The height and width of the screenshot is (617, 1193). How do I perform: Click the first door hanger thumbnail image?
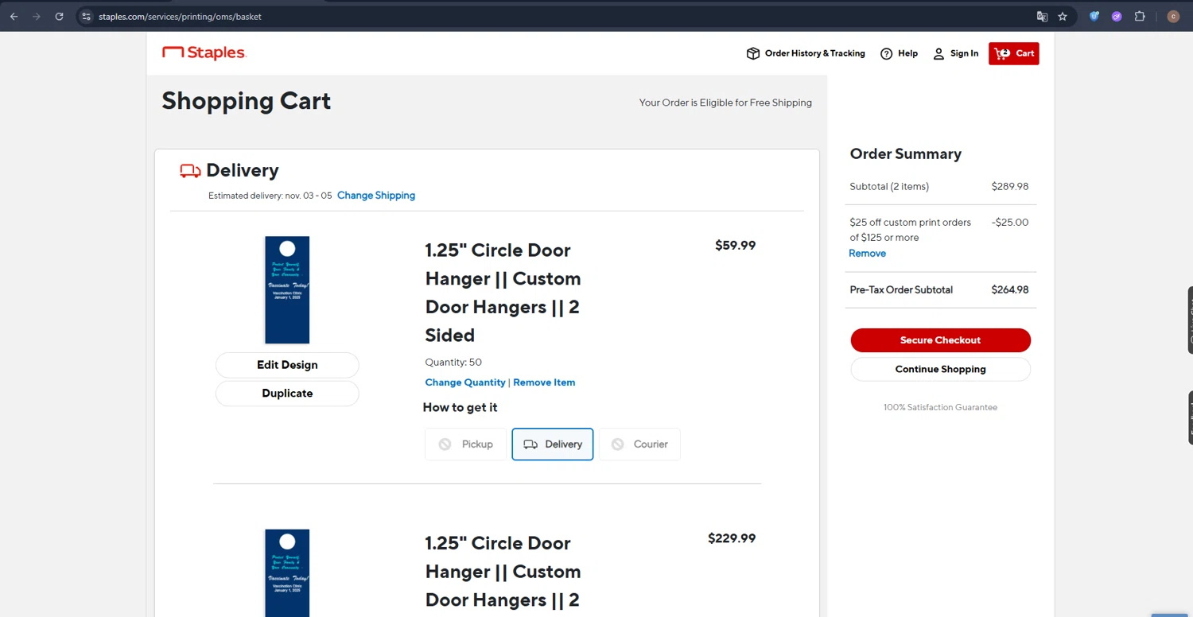(287, 290)
